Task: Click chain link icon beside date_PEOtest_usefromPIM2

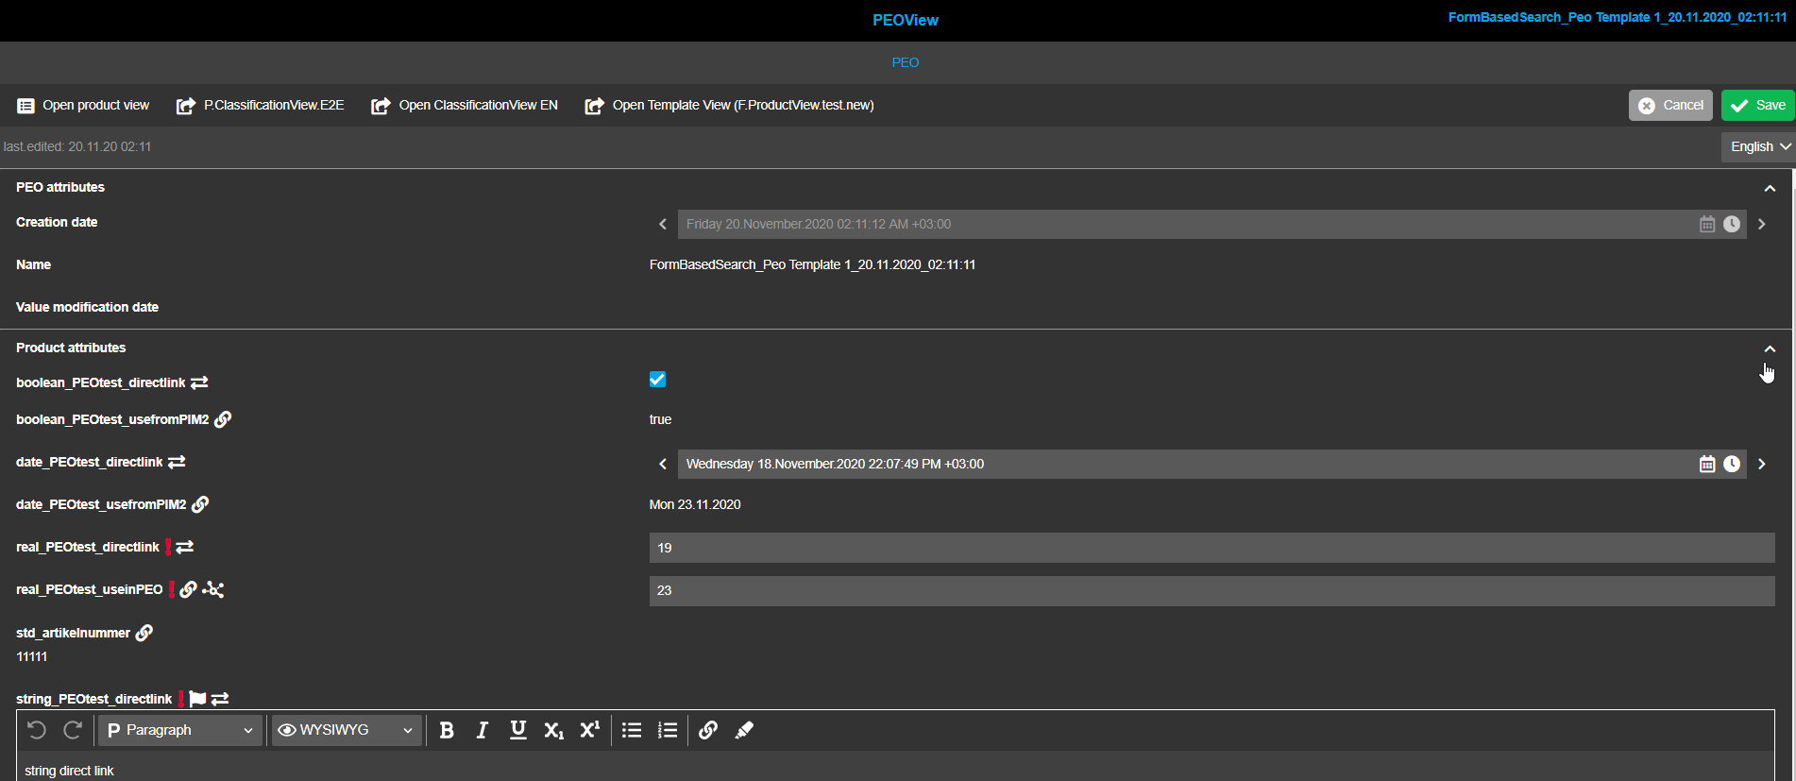Action: (200, 504)
